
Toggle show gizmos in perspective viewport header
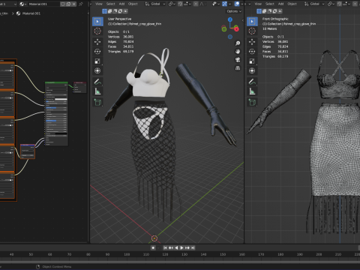click(x=224, y=4)
